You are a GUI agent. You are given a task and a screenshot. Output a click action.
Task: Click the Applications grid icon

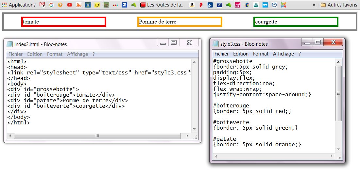pos(4,5)
